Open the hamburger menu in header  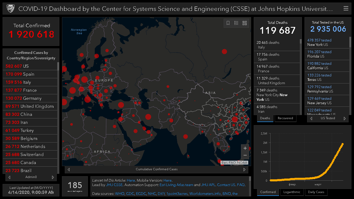(x=346, y=9)
